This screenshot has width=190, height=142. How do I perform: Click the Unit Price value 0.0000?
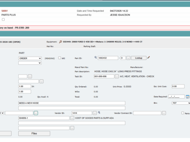pos(127,87)
